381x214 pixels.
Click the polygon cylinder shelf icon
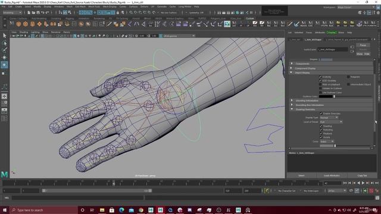(x=32, y=24)
